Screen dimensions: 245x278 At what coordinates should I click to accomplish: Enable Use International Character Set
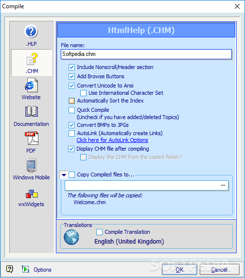click(x=83, y=93)
